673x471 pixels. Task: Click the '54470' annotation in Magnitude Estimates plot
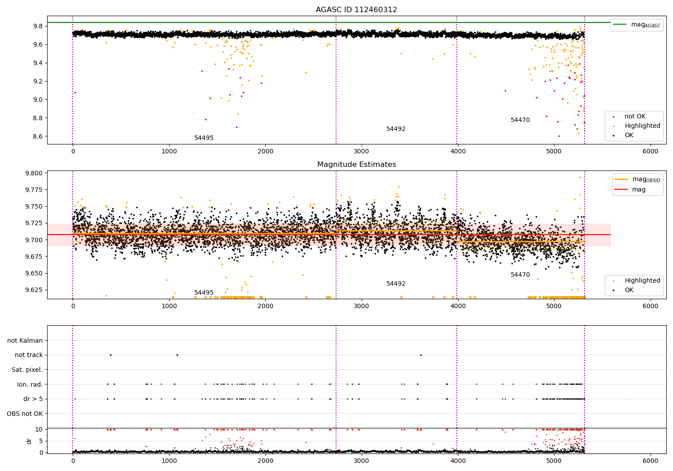[x=520, y=275]
